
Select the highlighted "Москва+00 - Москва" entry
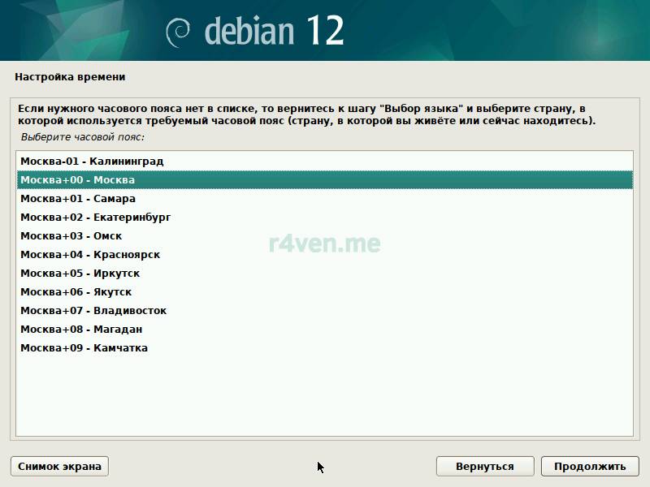(77, 180)
